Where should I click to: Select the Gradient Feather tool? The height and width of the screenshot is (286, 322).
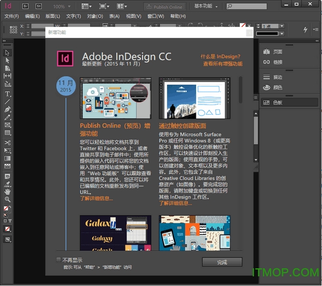coord(7,166)
